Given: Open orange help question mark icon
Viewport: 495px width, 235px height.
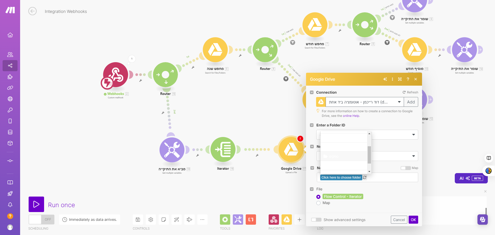Looking at the screenshot, I should point(10,216).
